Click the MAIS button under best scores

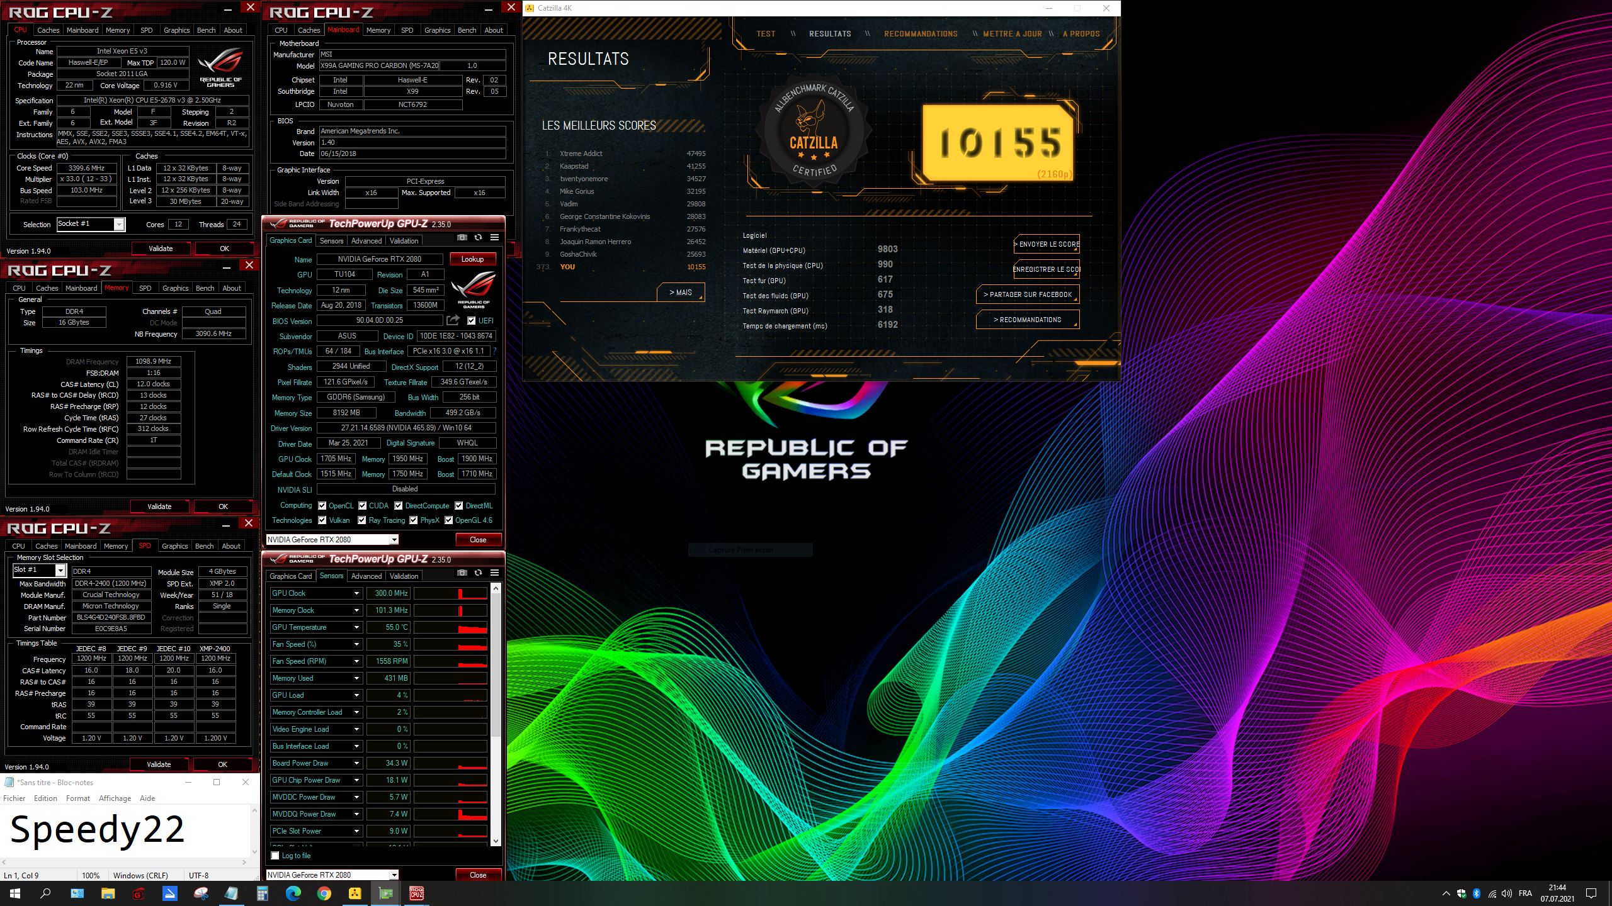coord(680,293)
